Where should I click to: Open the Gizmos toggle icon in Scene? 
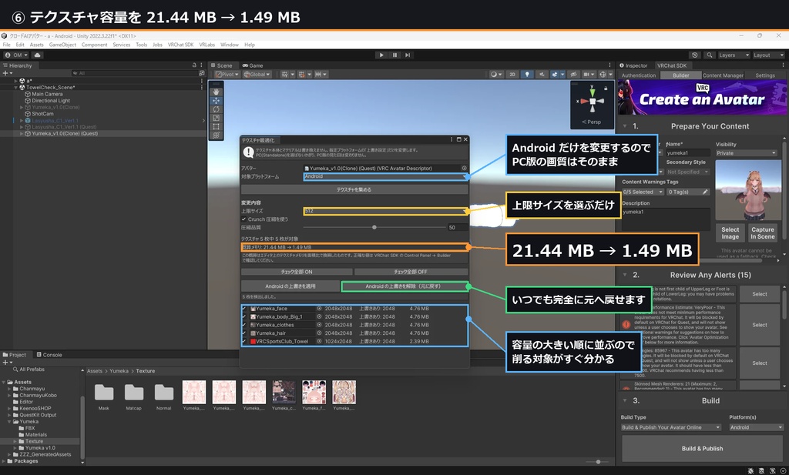(x=604, y=74)
